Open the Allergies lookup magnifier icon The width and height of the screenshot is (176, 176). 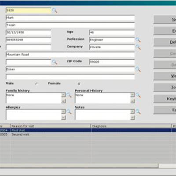pyautogui.click(x=69, y=112)
